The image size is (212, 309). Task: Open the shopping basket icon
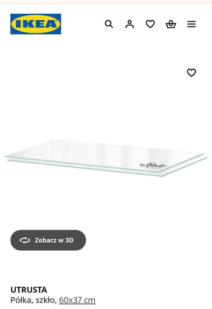pos(171,24)
